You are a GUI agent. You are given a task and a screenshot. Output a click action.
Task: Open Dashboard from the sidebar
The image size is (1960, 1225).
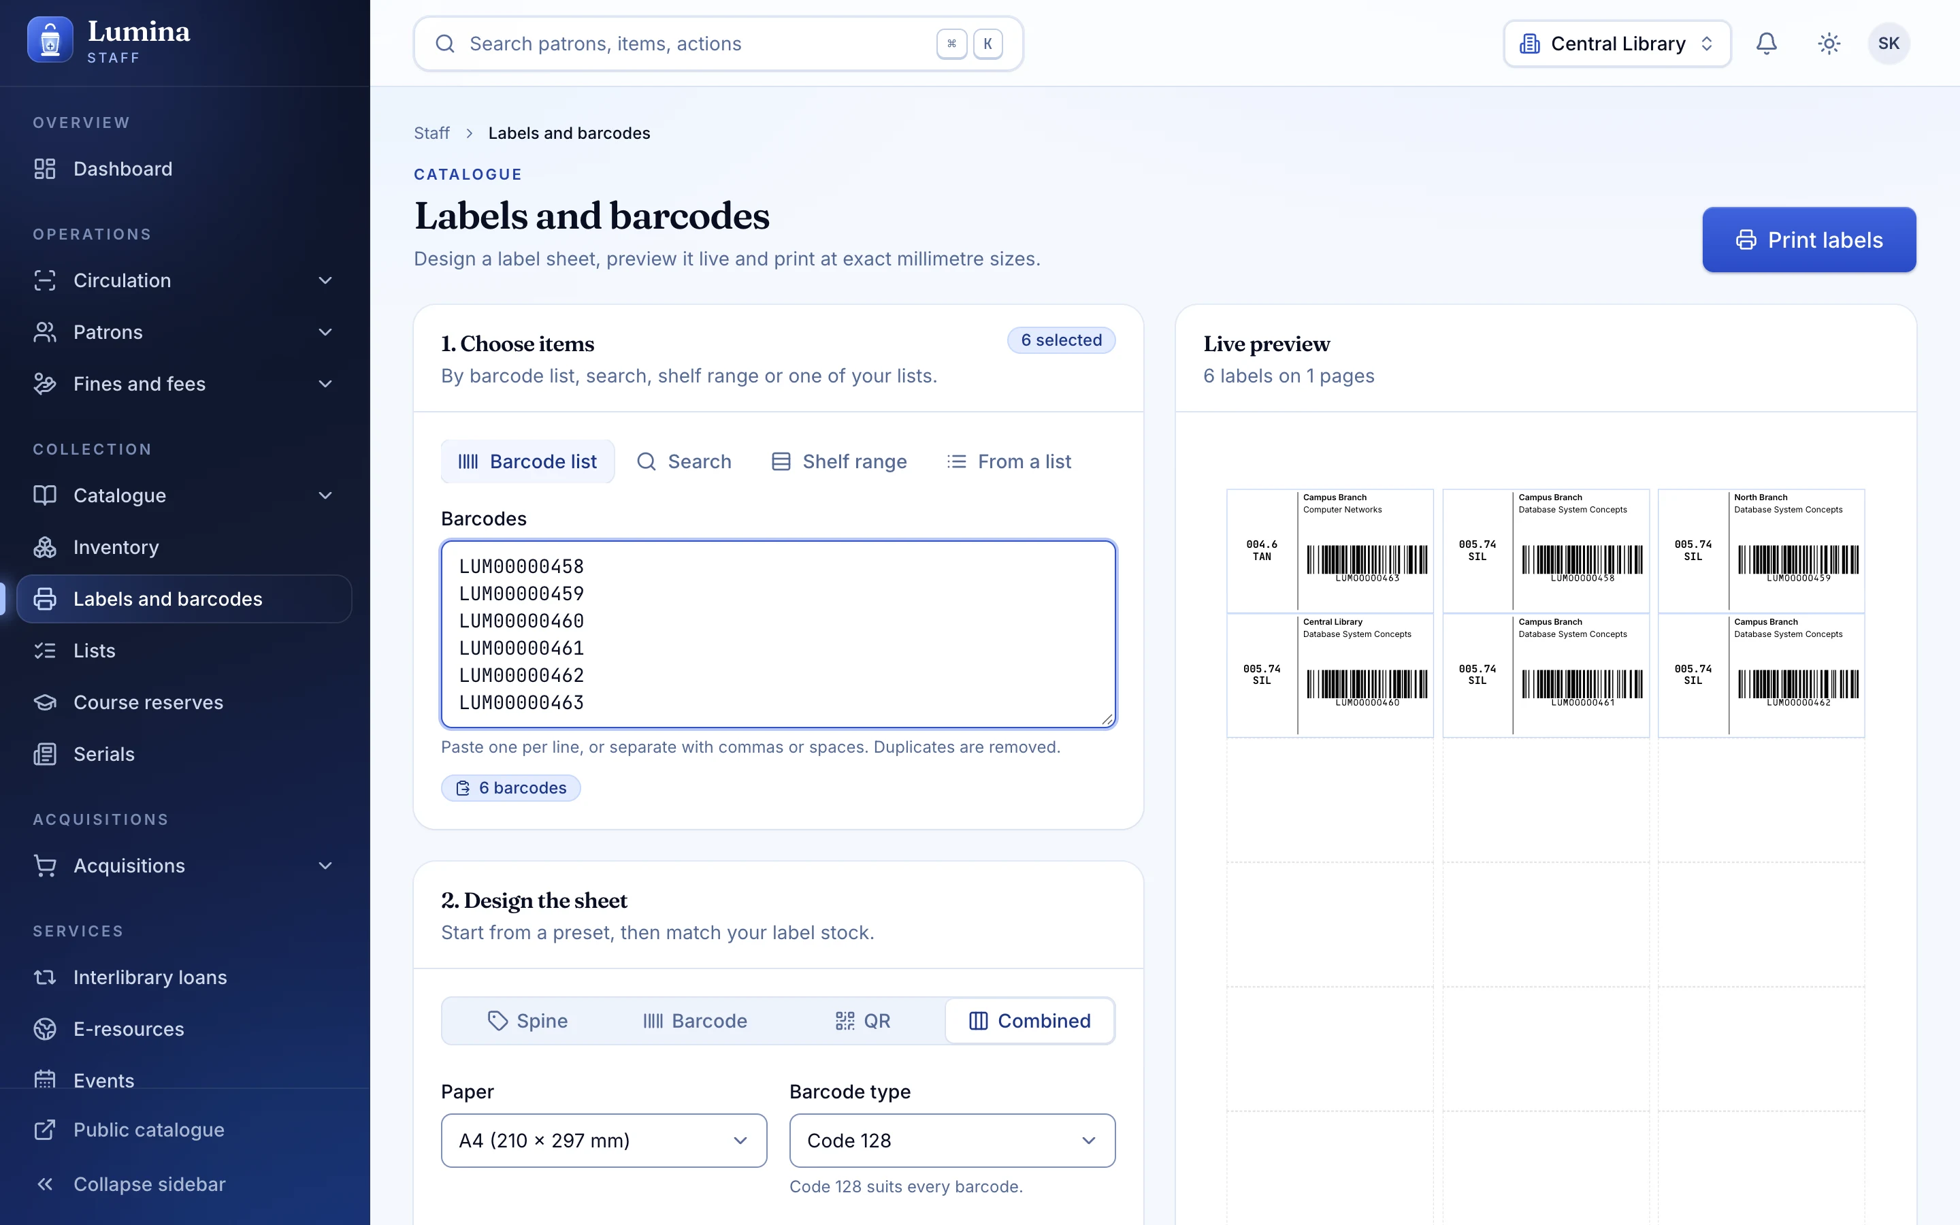point(184,169)
